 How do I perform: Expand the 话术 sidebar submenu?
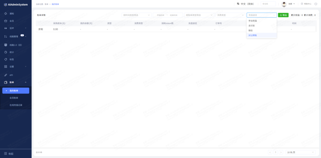tap(26, 28)
